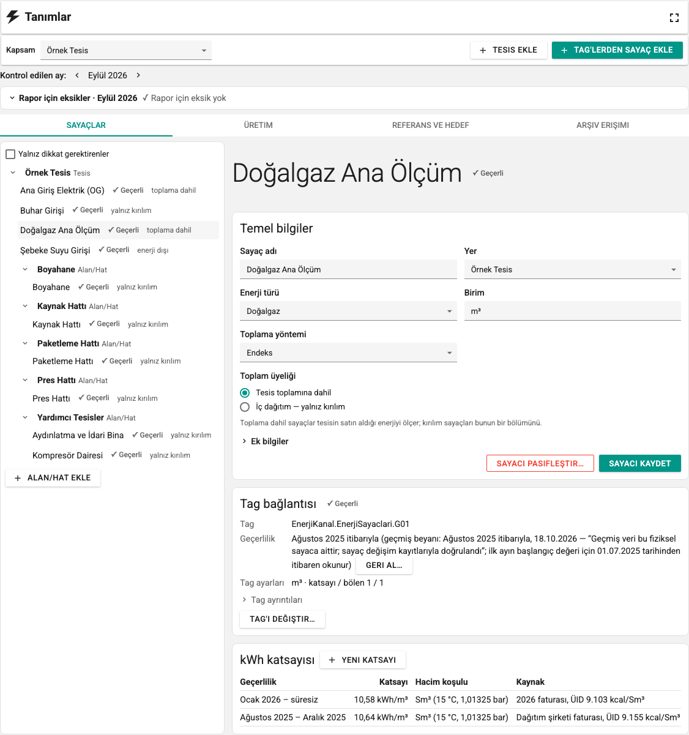Collapse Kaynak Hattı group chevron
Screen dimensions: 689x735
(25, 306)
